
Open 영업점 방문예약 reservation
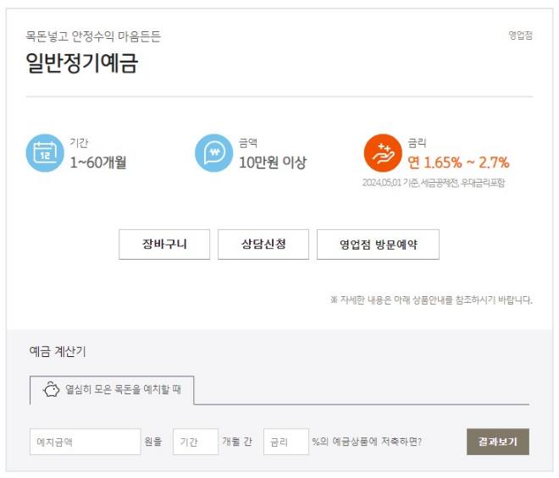click(x=378, y=244)
